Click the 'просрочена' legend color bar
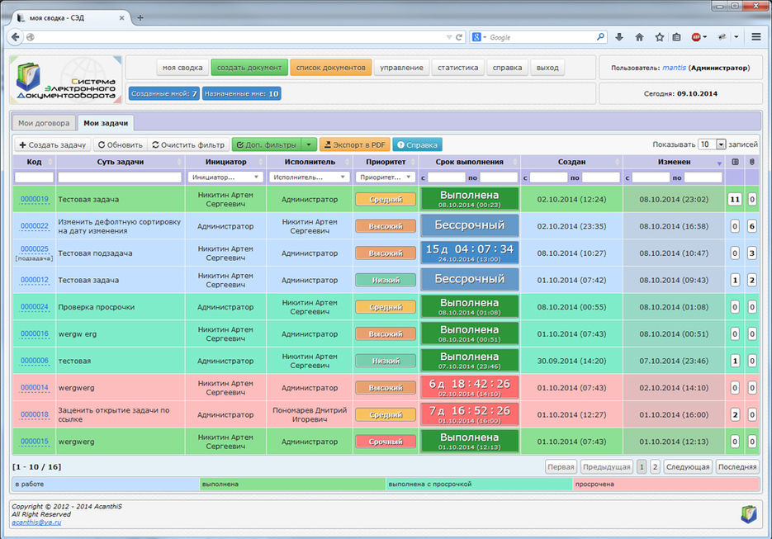Screen dimensions: 772x539 pos(666,485)
